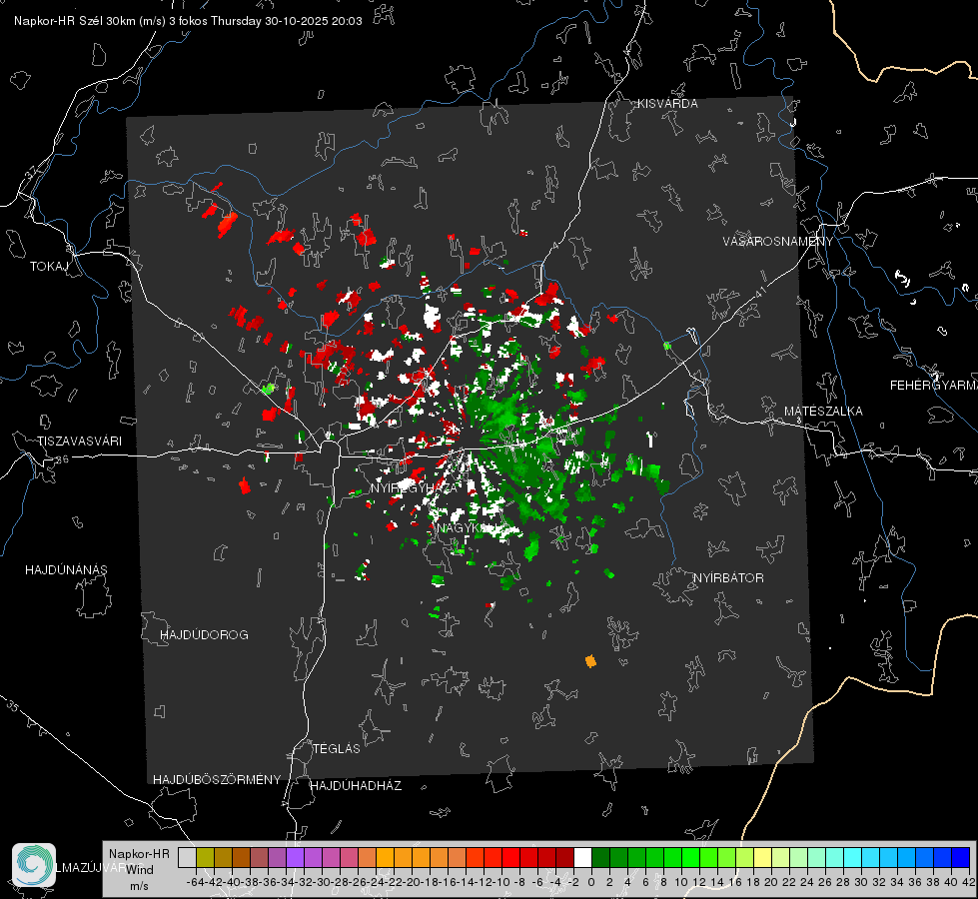Click the HAJDÚHADHÁZ town label
The image size is (978, 899).
click(x=356, y=786)
